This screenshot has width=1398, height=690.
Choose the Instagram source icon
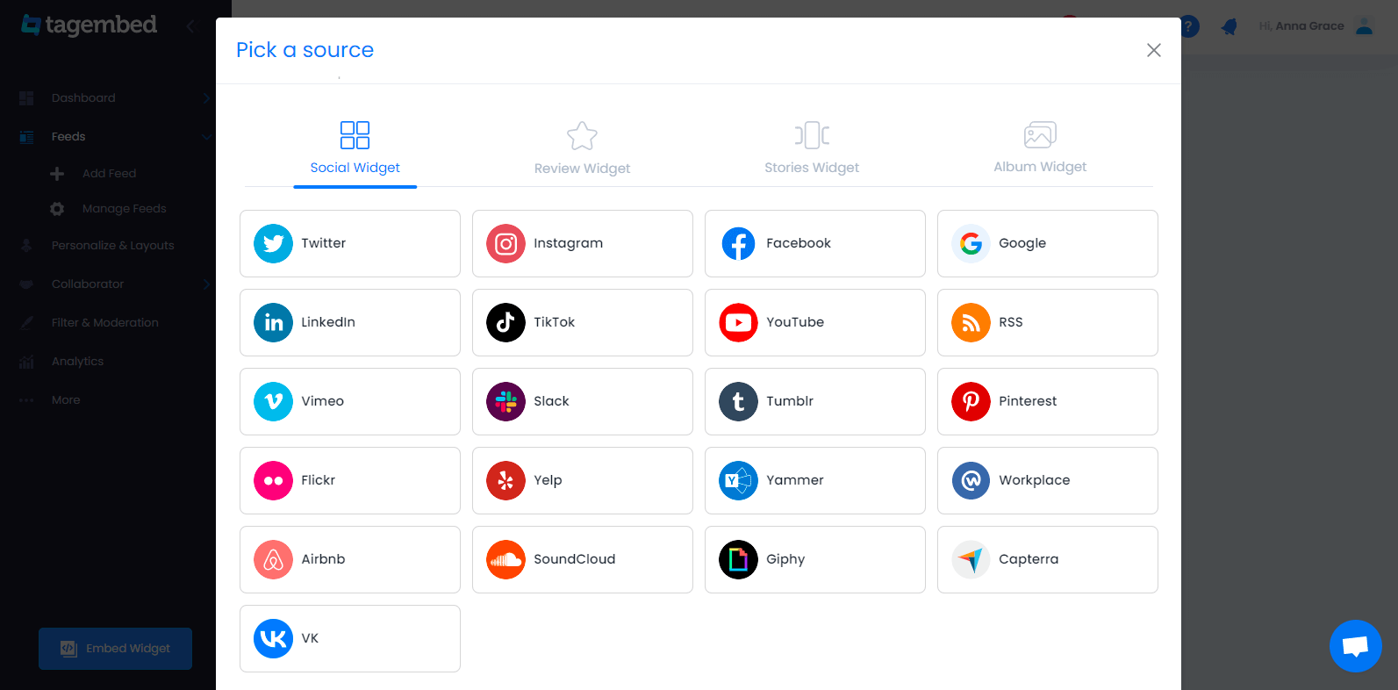pyautogui.click(x=505, y=243)
